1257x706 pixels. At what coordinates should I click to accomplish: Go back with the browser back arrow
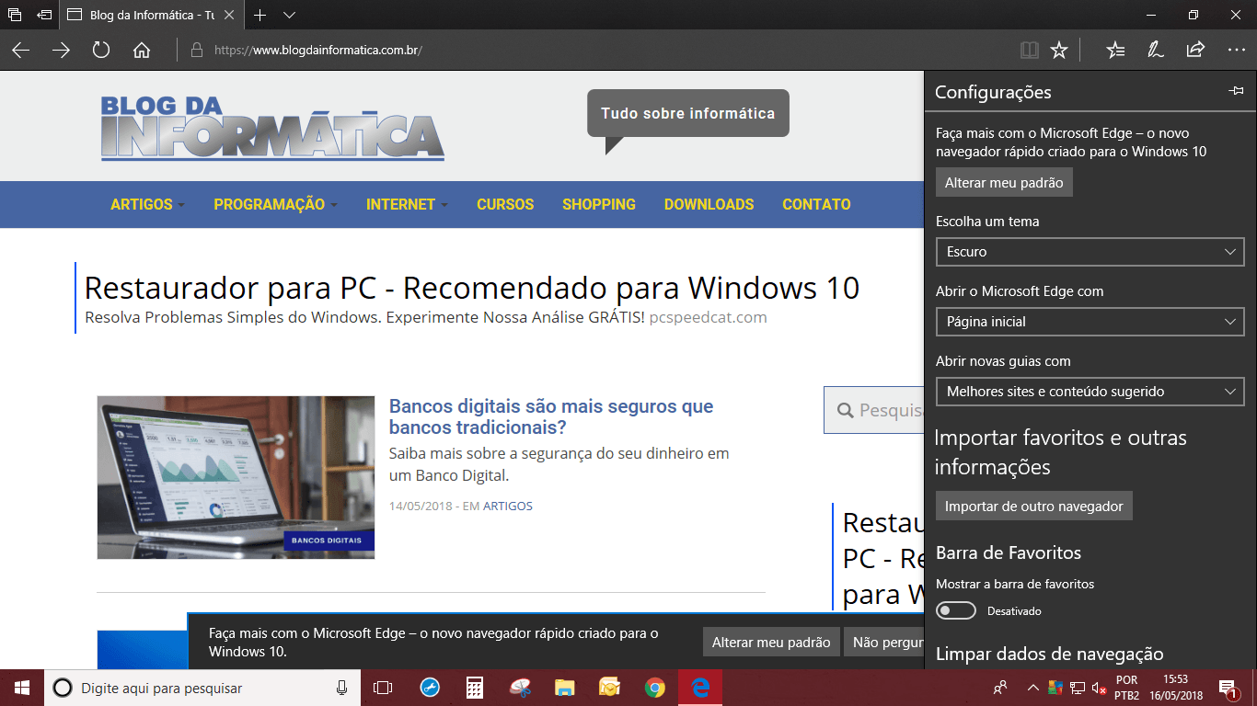click(x=20, y=51)
